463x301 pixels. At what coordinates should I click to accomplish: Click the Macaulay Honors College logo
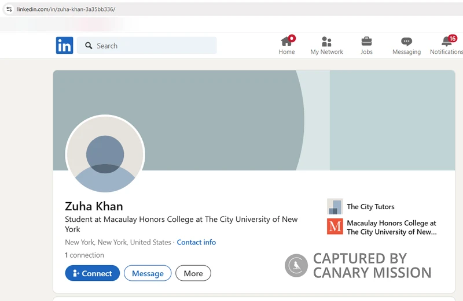pyautogui.click(x=335, y=226)
